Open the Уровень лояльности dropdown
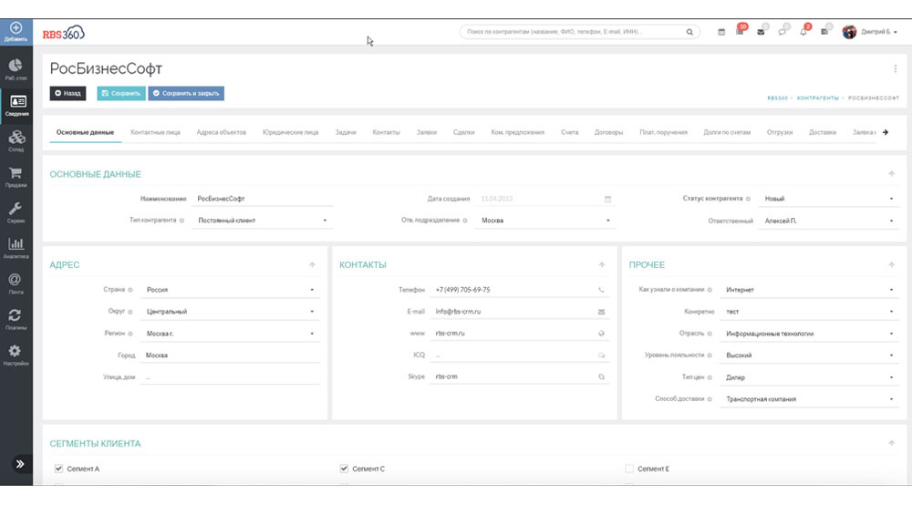The width and height of the screenshot is (912, 505). click(809, 356)
